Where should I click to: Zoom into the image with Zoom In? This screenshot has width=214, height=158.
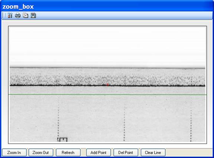[x=14, y=152]
